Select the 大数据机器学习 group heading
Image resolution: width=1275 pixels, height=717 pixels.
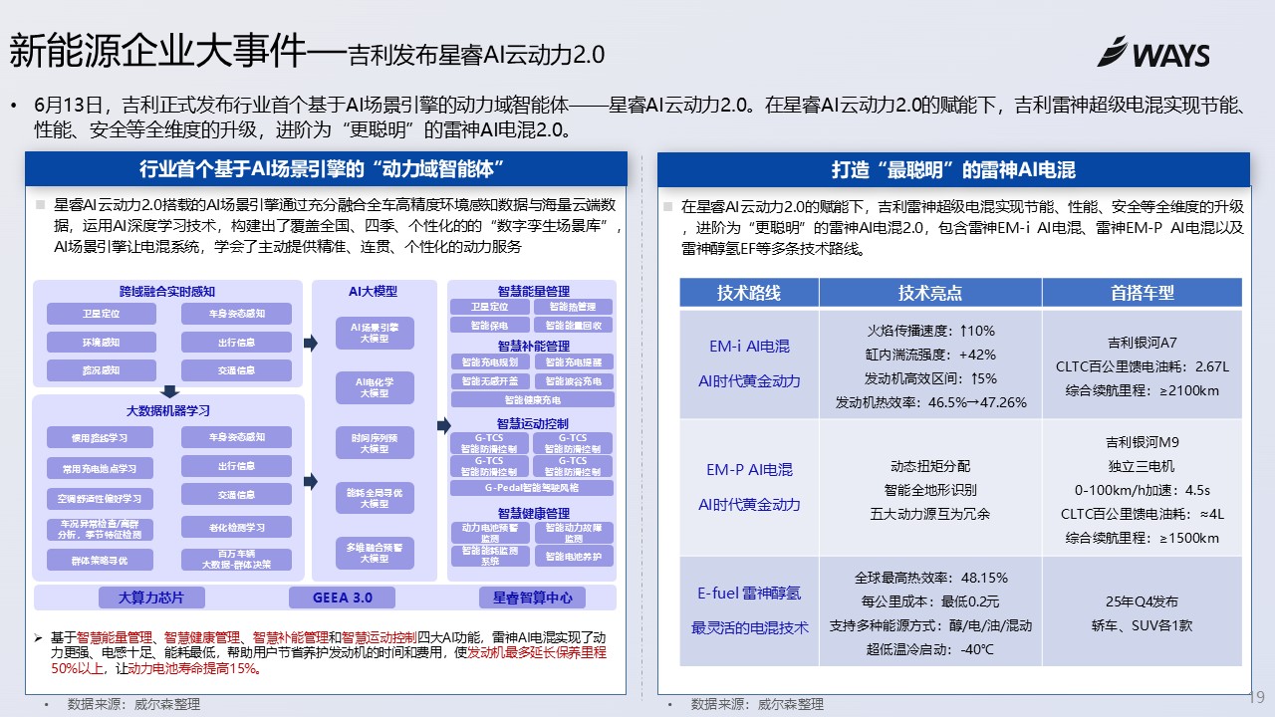(x=167, y=410)
